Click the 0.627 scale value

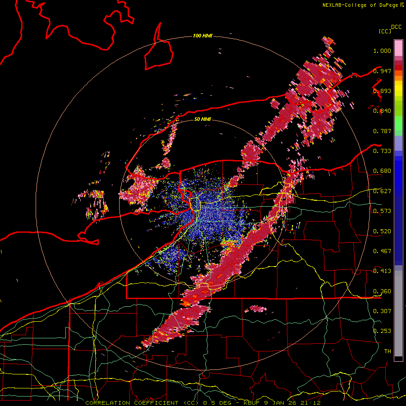(382, 191)
